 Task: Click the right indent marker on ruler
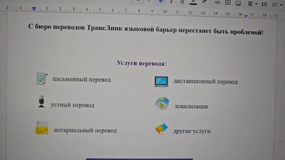(x=246, y=16)
